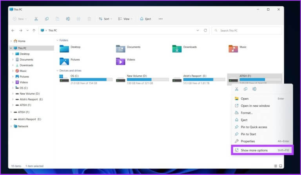
Task: Collapse the Folders group
Action: [57, 40]
